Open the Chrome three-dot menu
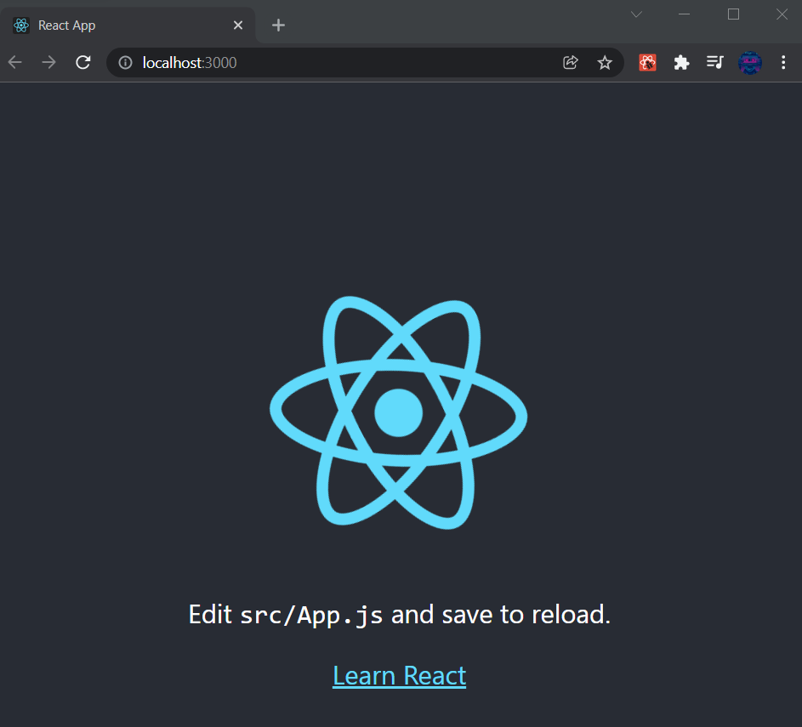 783,62
